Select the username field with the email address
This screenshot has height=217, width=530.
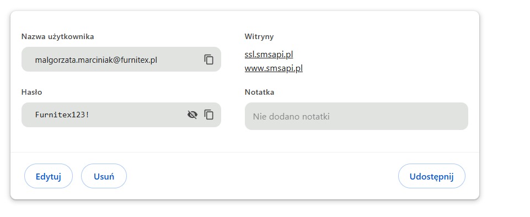121,59
